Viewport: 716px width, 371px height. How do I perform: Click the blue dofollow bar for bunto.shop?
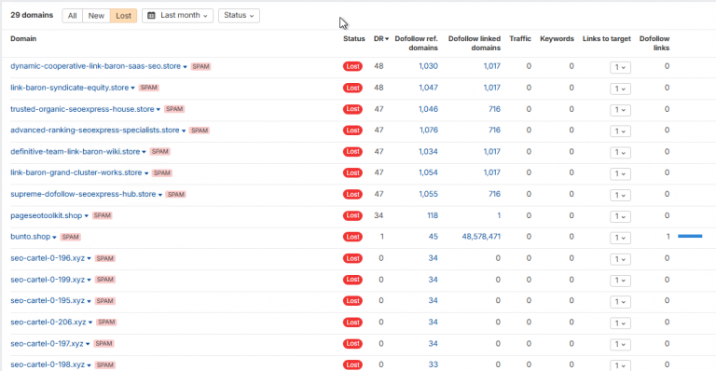[690, 237]
